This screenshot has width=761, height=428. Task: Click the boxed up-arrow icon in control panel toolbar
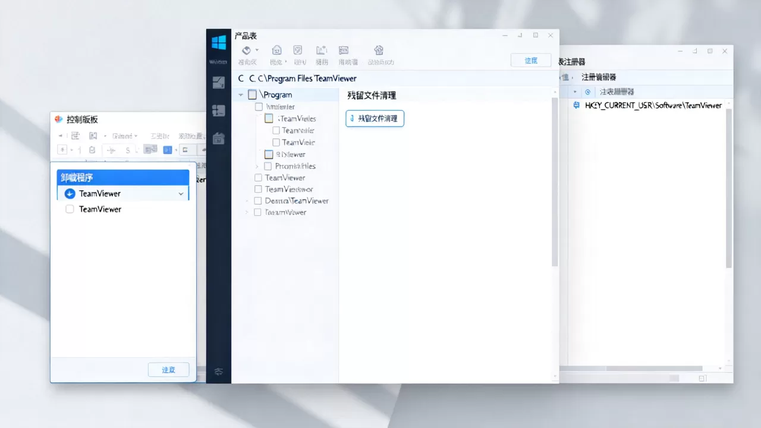coord(62,150)
